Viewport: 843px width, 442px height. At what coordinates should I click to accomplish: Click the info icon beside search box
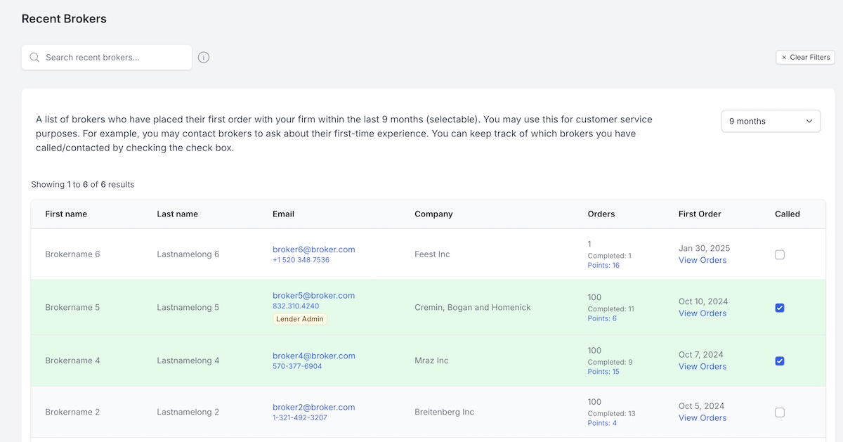click(x=204, y=58)
